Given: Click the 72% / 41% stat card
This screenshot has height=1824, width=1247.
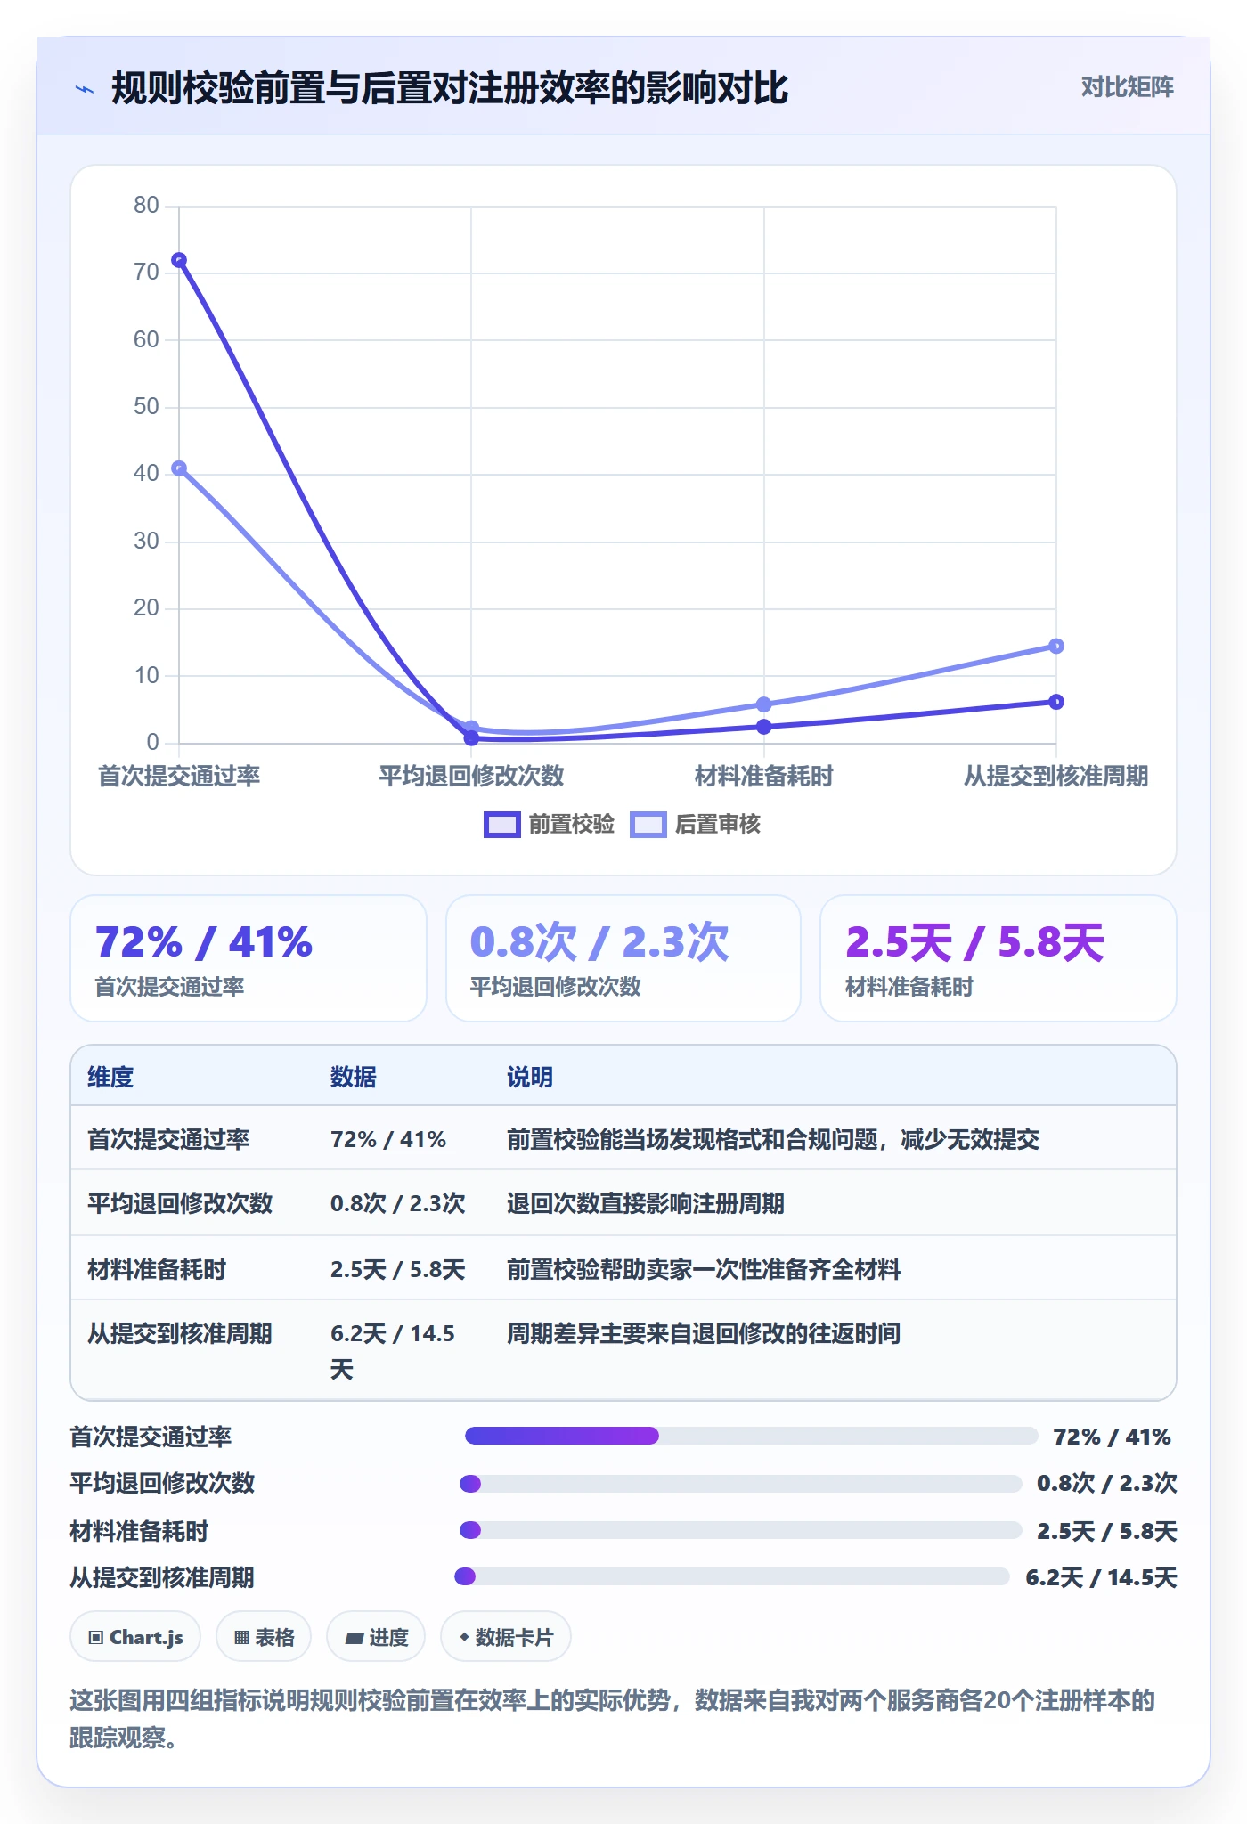Looking at the screenshot, I should pos(249,958).
